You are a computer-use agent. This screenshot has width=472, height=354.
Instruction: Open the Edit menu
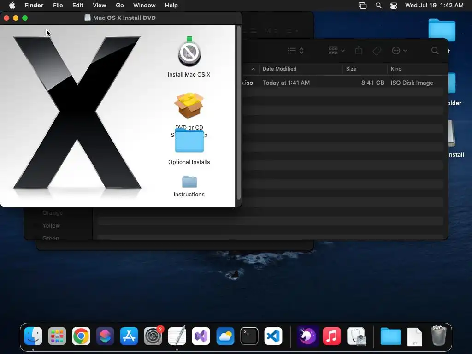pos(77,6)
